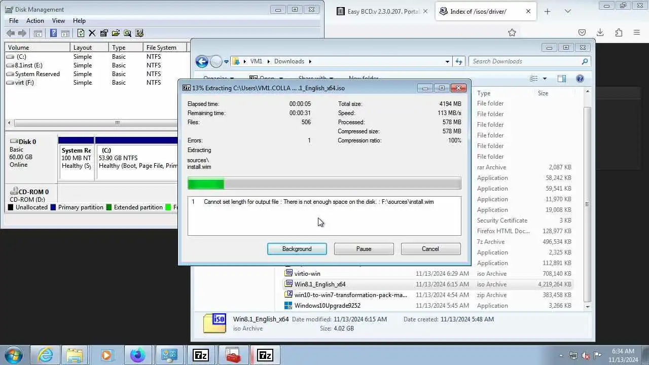This screenshot has width=649, height=365.
Task: Expand the VM1 breadcrumb arrow in address bar
Action: [268, 61]
